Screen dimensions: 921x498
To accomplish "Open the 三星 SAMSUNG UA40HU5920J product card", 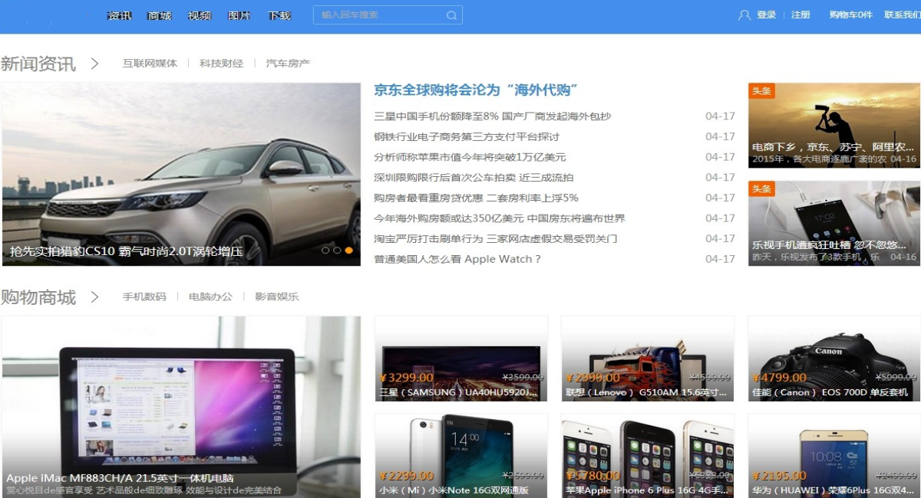I will pos(461,359).
